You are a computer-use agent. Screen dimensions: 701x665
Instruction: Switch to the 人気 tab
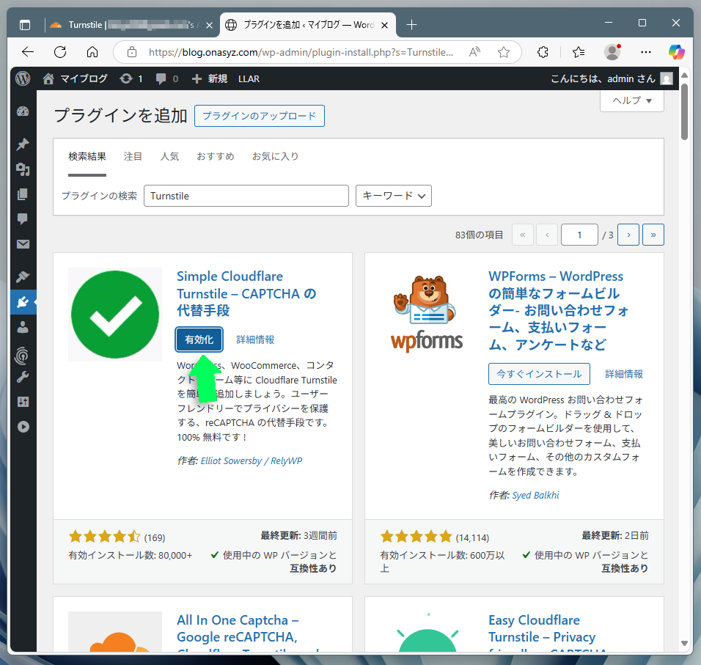pos(169,156)
